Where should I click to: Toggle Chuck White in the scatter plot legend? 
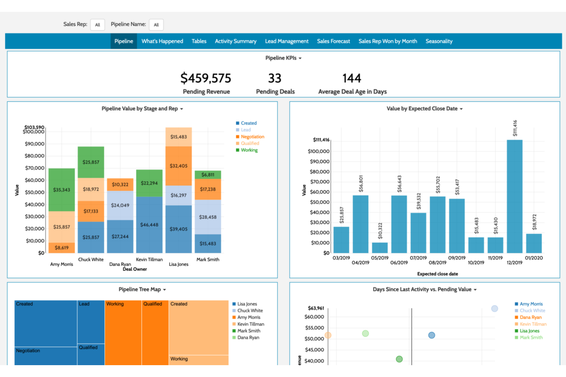pos(532,311)
